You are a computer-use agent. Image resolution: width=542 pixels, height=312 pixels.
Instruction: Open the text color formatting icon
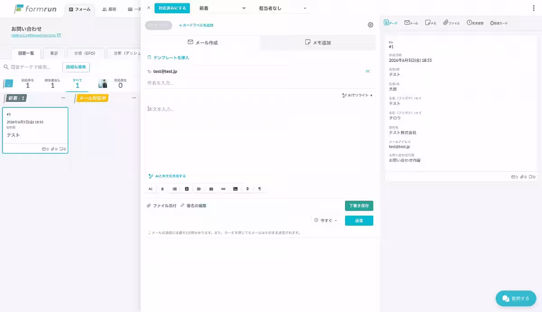pos(187,189)
